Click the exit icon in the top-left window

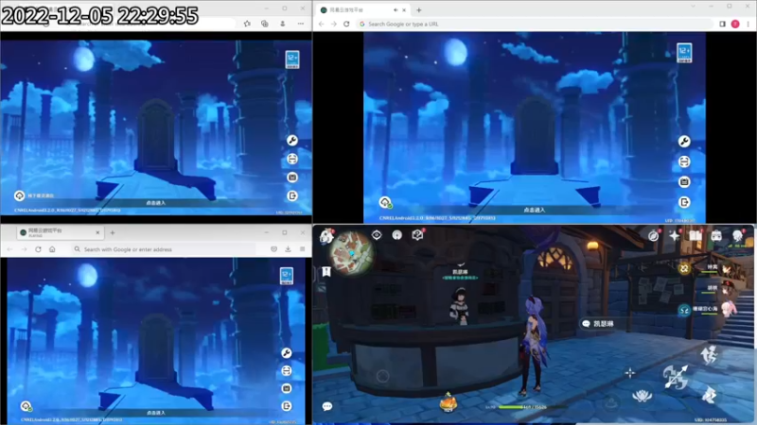[x=292, y=195]
